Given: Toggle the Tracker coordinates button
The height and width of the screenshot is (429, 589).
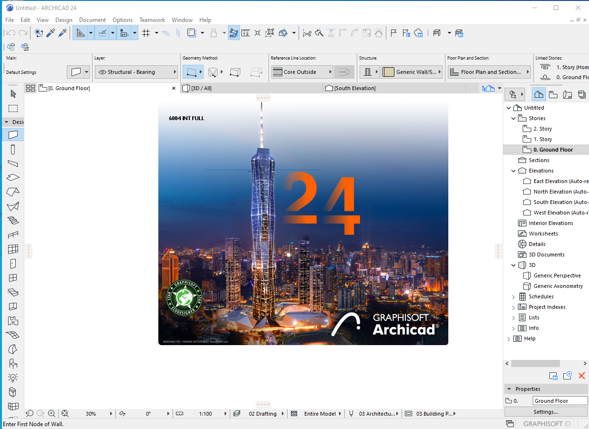Looking at the screenshot, I should (124, 33).
